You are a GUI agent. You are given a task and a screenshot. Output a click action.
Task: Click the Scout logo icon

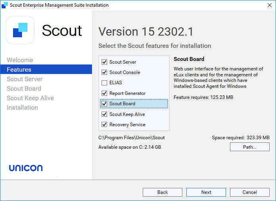[x=20, y=30]
